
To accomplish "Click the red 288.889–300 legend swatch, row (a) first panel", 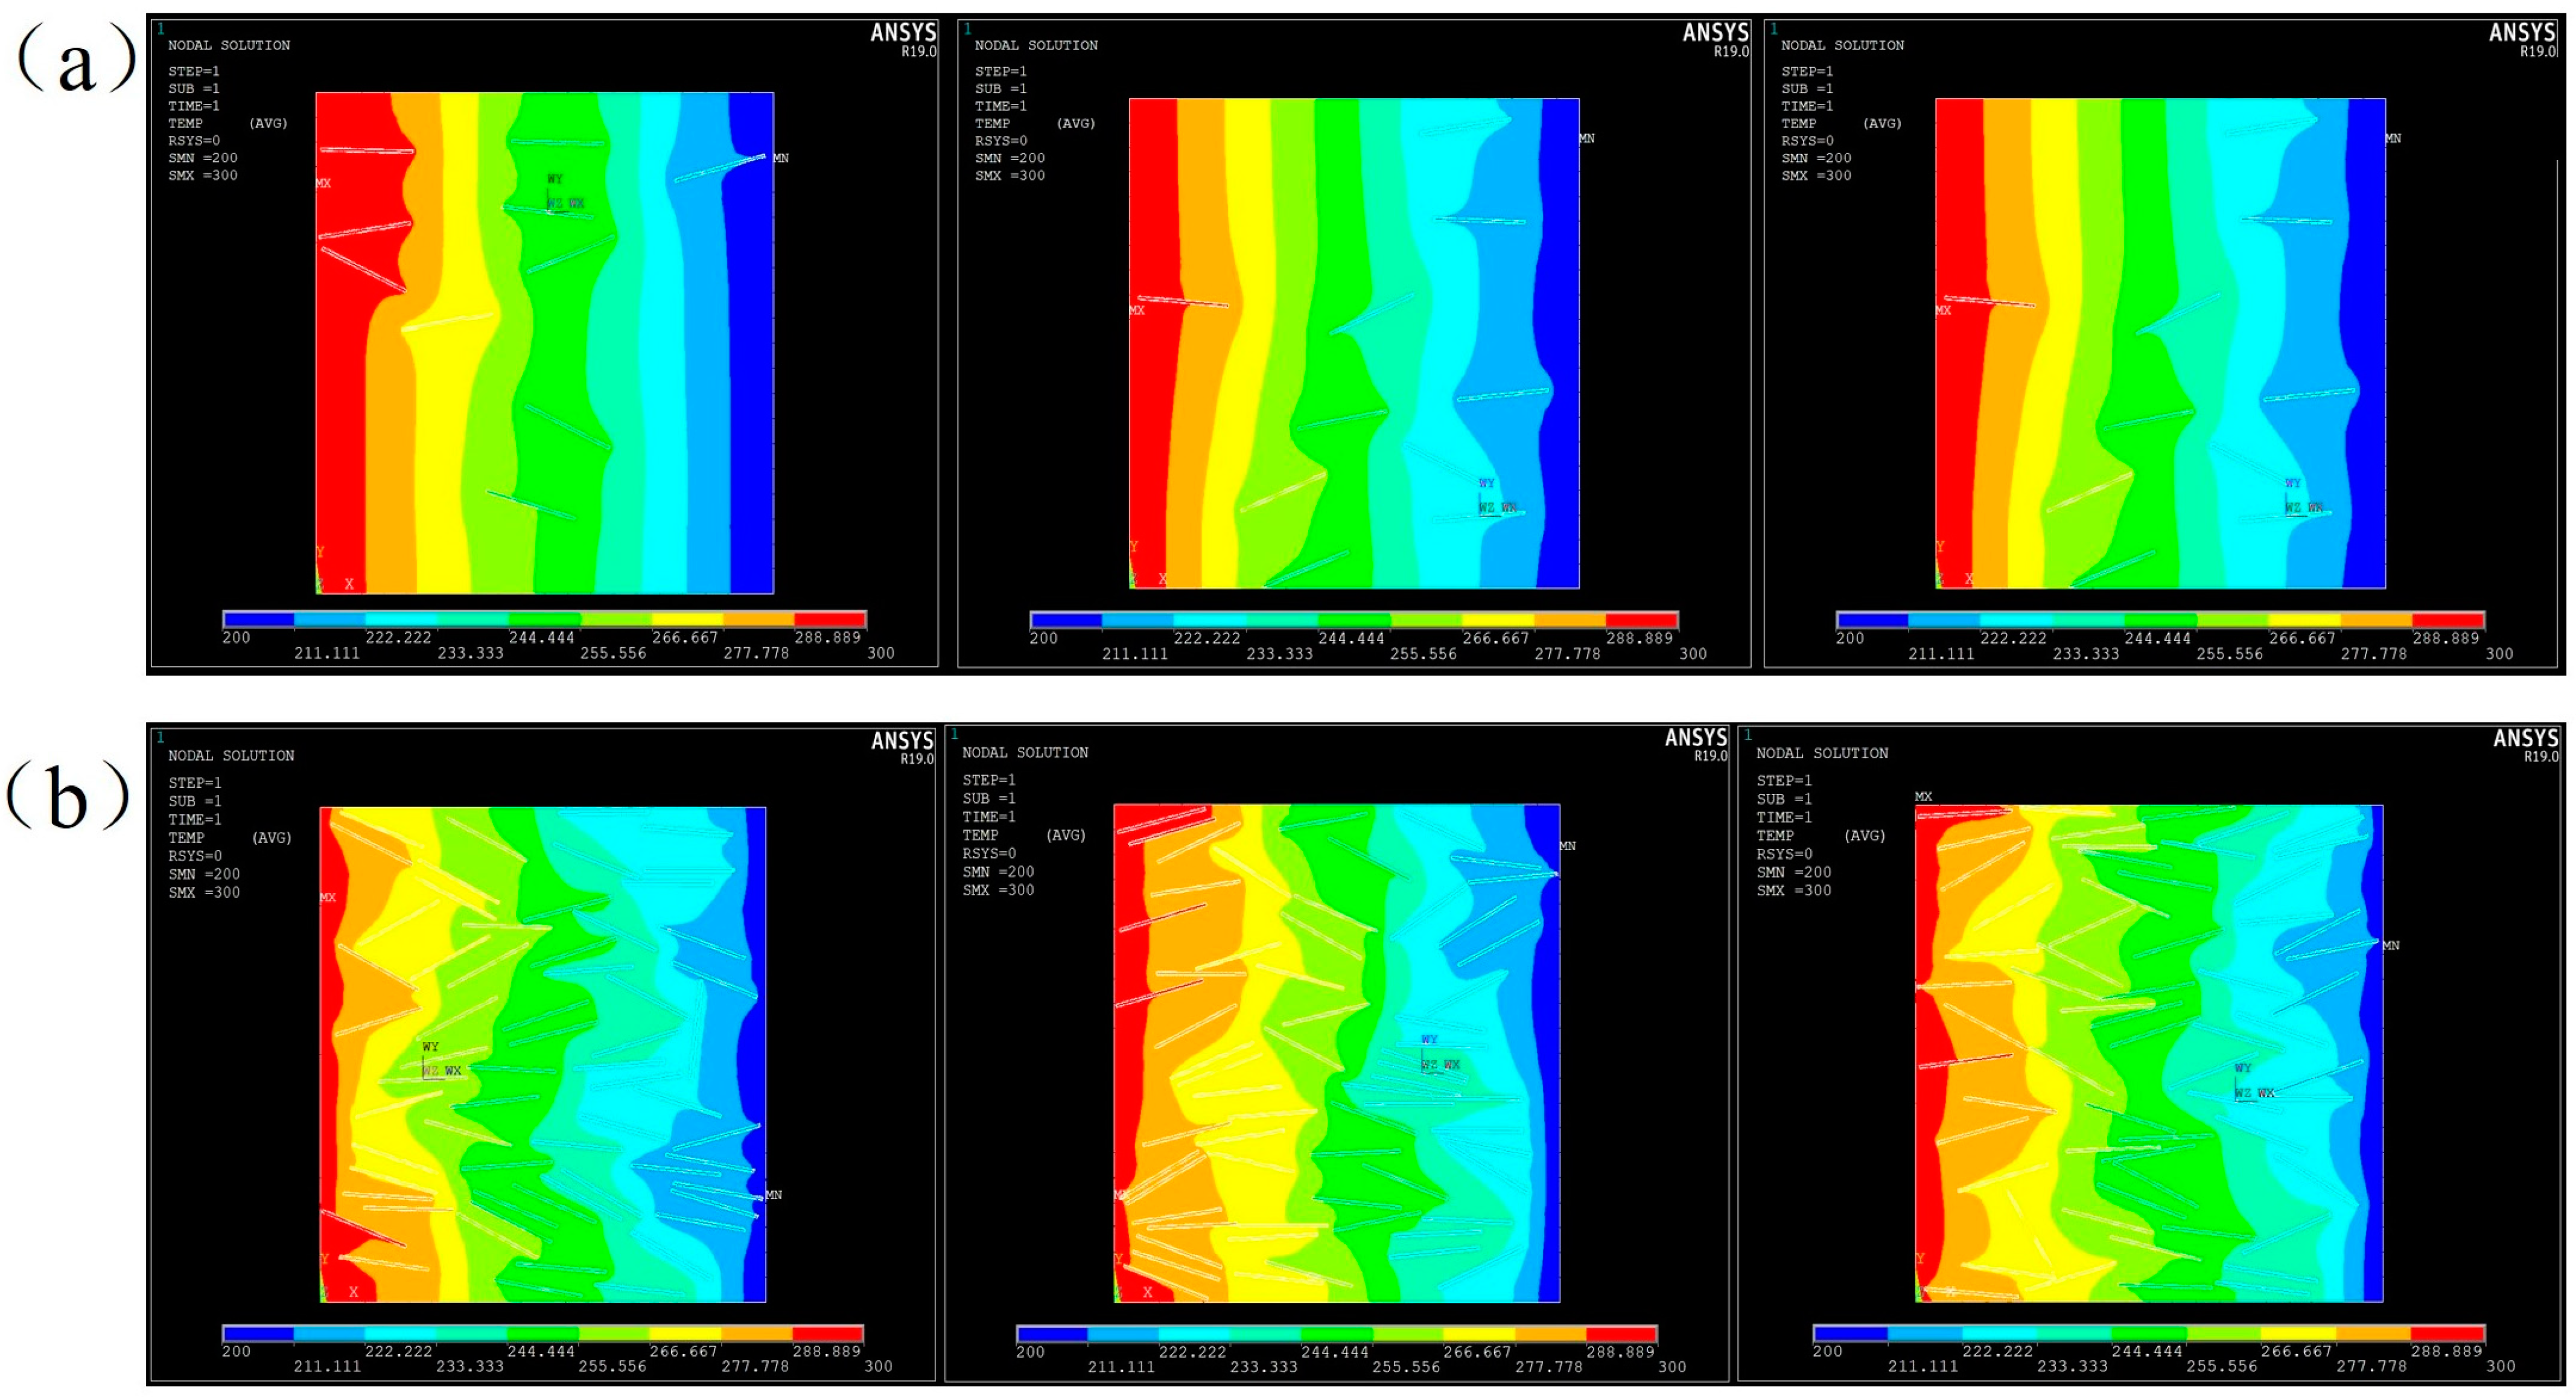I will pos(829,619).
